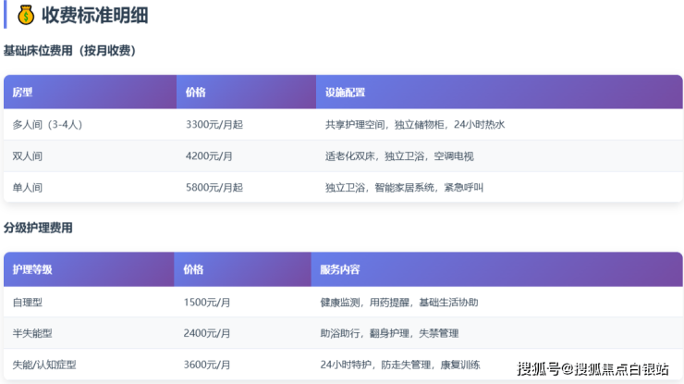Click the 设施配置 column header
684x384 pixels.
[x=345, y=93]
